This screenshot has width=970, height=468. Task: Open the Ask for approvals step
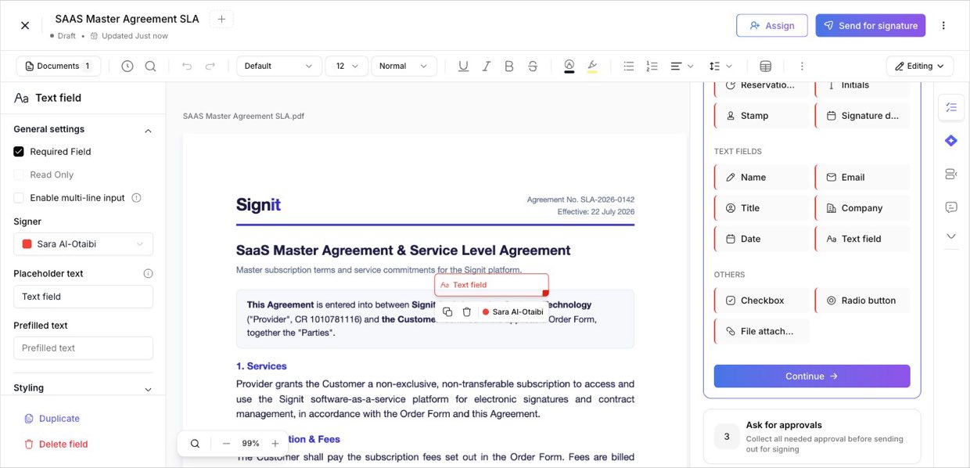(812, 436)
